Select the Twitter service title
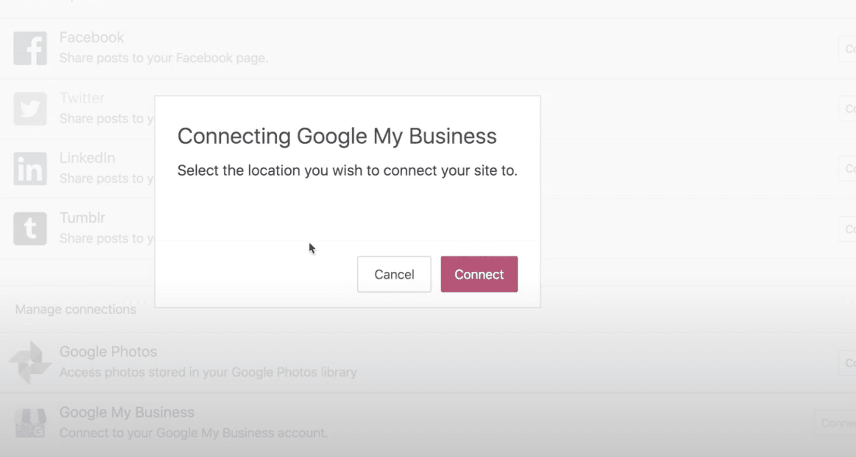The height and width of the screenshot is (457, 856). click(x=82, y=98)
